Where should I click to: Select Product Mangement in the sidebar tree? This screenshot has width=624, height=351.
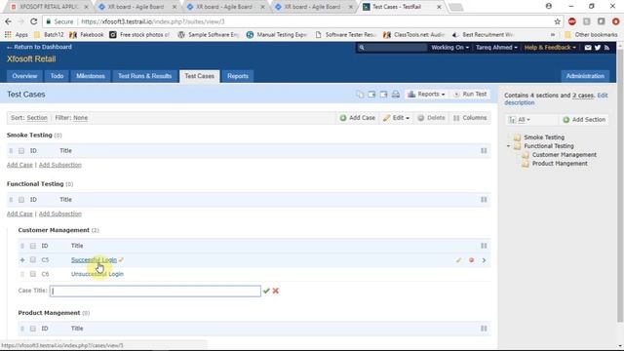[560, 164]
